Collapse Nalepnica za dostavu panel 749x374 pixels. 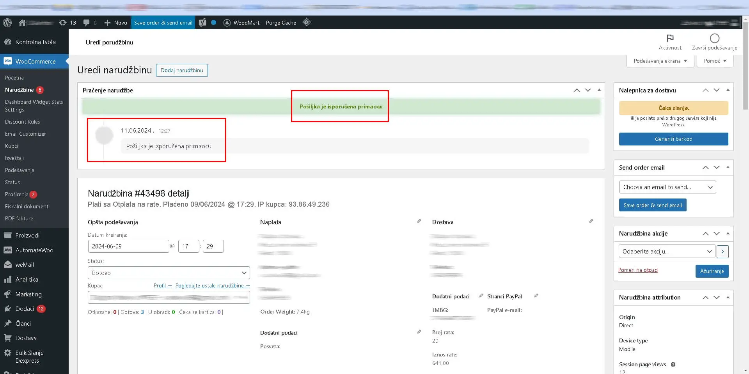[x=728, y=90]
